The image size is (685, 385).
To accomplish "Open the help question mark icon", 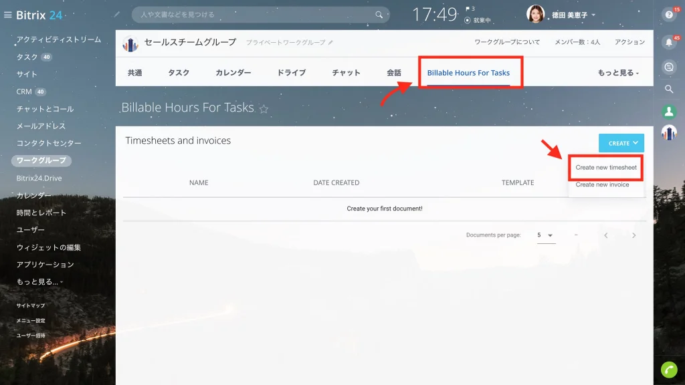I will (x=669, y=15).
